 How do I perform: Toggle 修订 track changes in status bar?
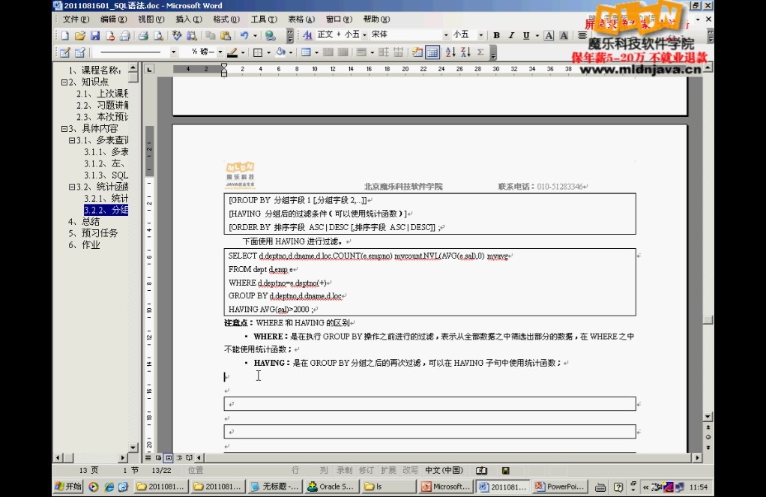[x=367, y=470]
